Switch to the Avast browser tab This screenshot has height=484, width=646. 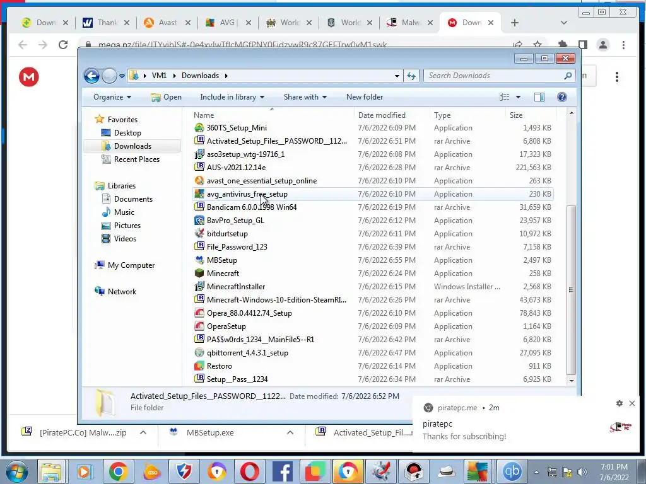167,23
